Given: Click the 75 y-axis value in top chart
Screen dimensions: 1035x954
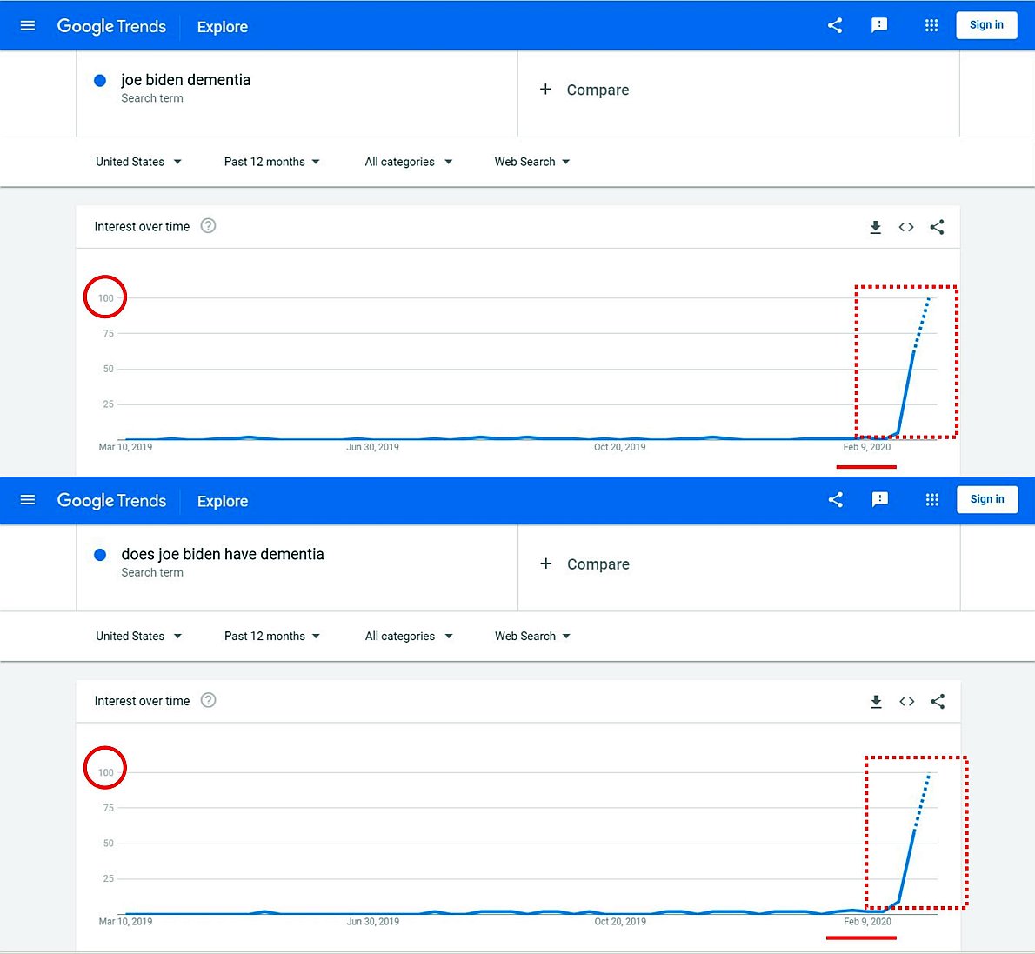Looking at the screenshot, I should [108, 333].
